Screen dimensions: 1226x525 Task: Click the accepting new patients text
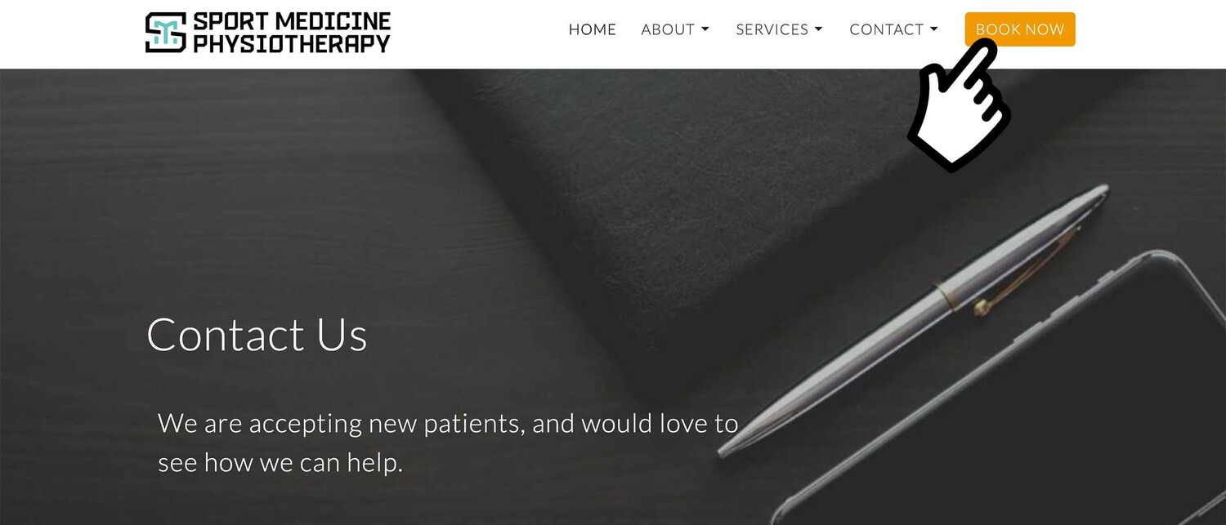[x=448, y=423]
